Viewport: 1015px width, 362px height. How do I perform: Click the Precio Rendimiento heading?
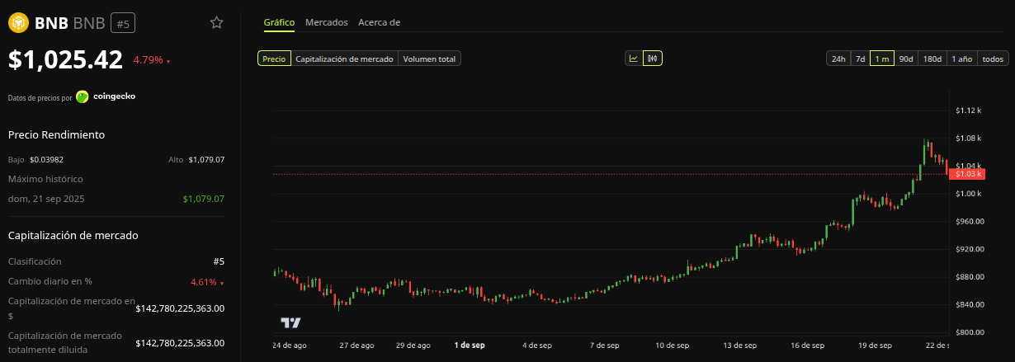click(x=56, y=134)
